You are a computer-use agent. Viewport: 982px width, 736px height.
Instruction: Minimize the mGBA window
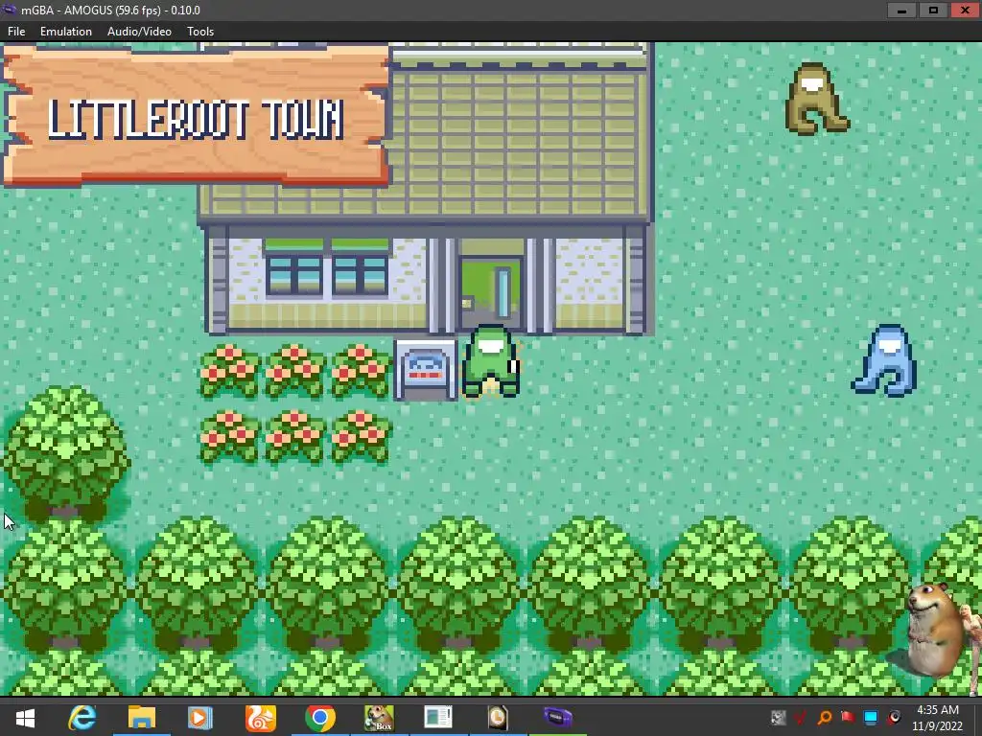(901, 11)
